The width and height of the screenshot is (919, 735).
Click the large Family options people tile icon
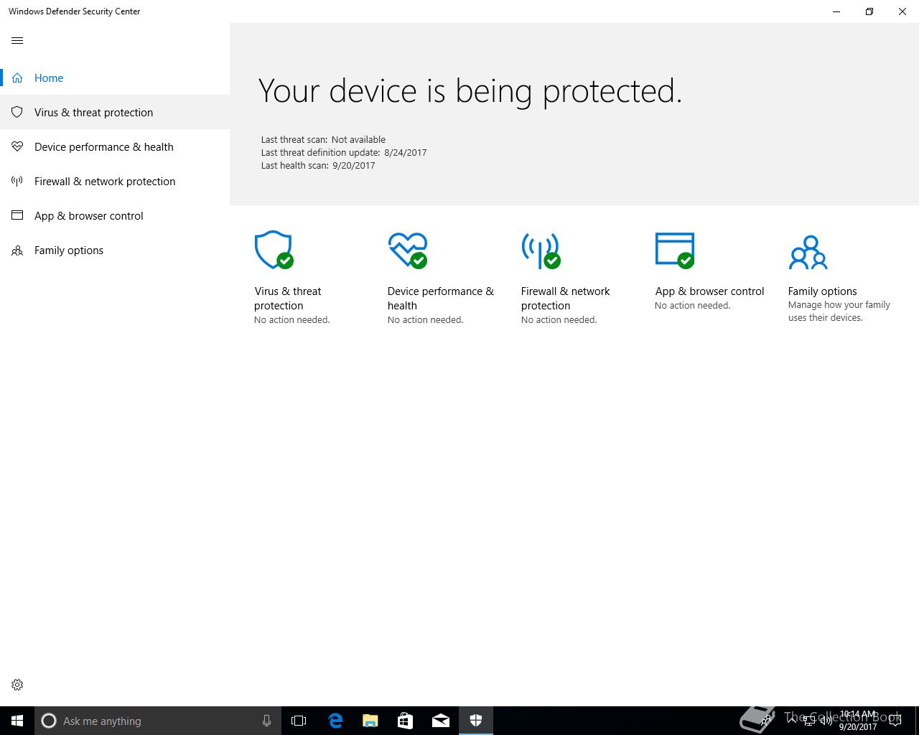point(808,252)
